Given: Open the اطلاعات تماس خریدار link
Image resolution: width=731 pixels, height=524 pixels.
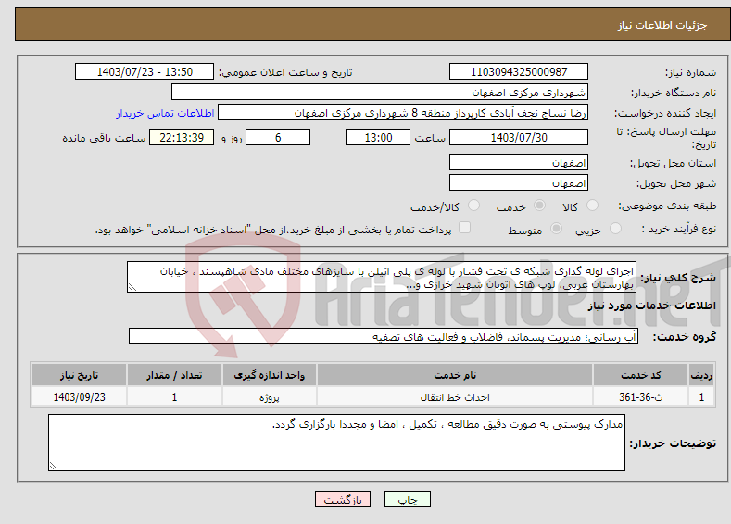Looking at the screenshot, I should (x=165, y=113).
